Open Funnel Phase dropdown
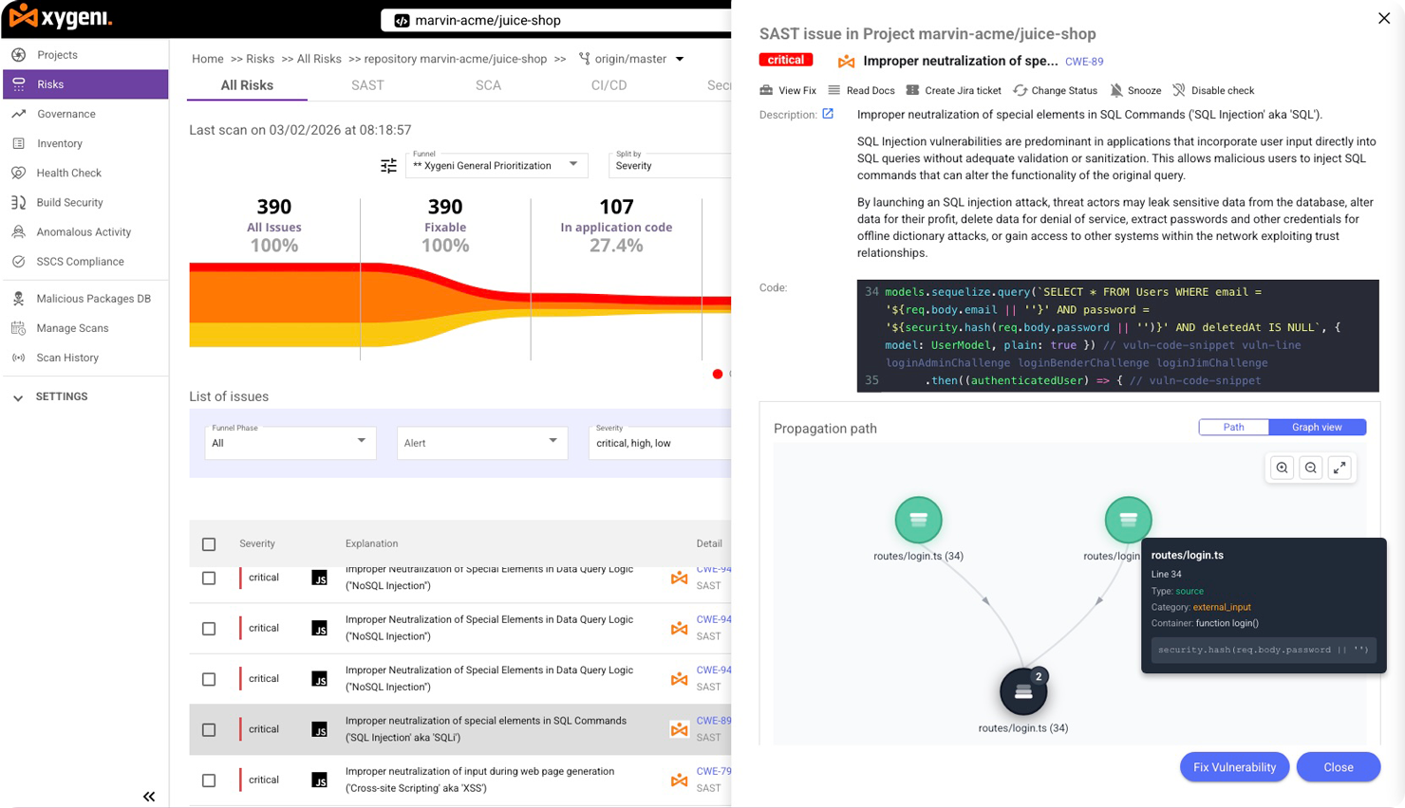This screenshot has width=1405, height=808. (290, 443)
